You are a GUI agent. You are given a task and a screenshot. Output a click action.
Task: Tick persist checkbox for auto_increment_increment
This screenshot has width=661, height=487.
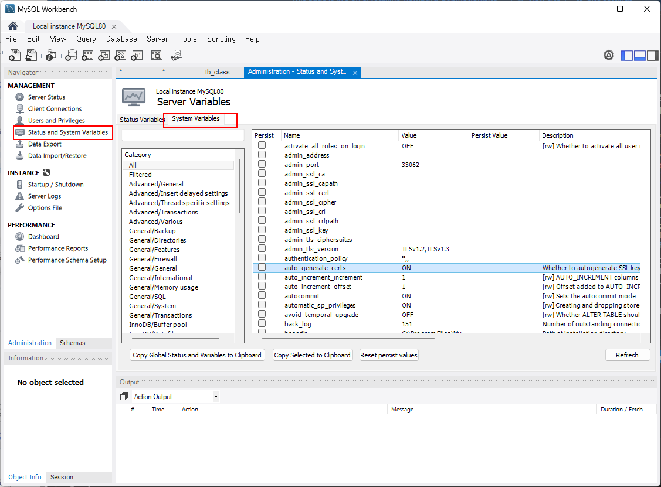[x=262, y=277]
